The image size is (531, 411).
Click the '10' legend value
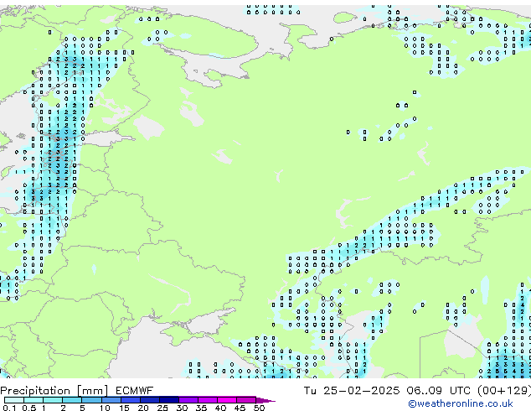pyautogui.click(x=105, y=408)
